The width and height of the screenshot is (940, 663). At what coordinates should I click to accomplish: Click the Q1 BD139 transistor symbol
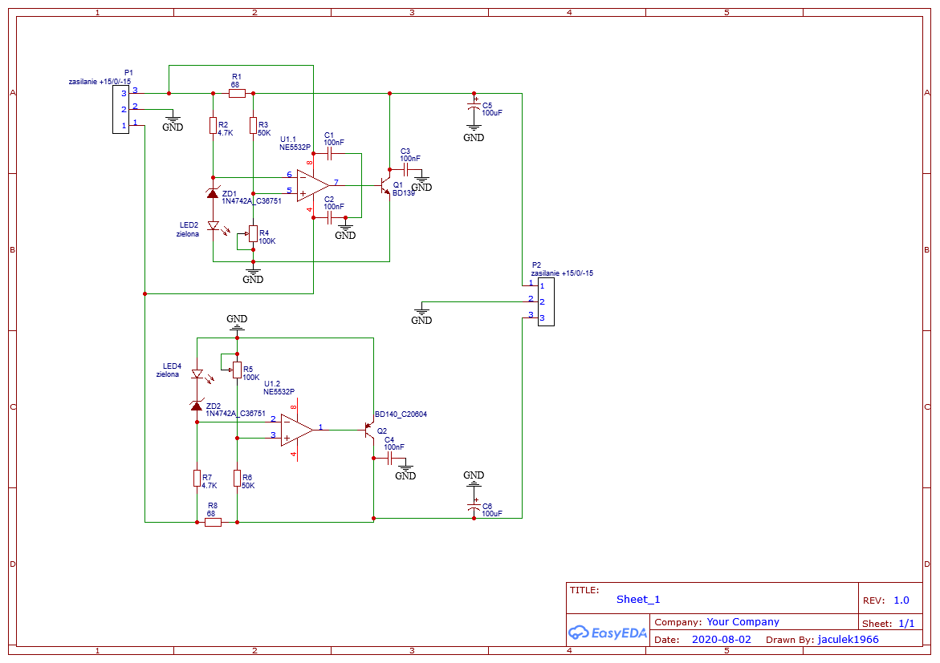(x=386, y=185)
